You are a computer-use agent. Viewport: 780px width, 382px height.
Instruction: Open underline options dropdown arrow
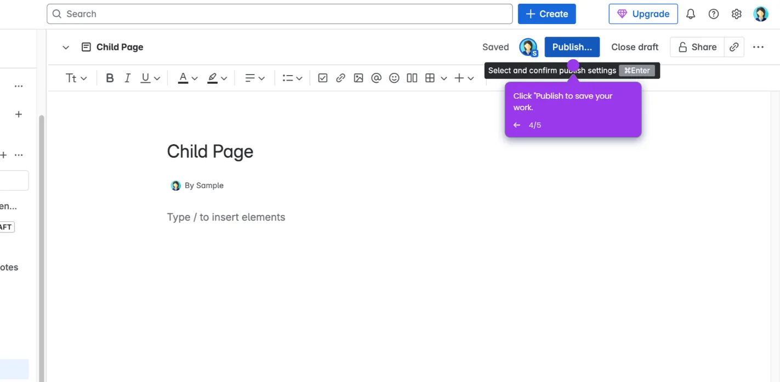click(157, 78)
